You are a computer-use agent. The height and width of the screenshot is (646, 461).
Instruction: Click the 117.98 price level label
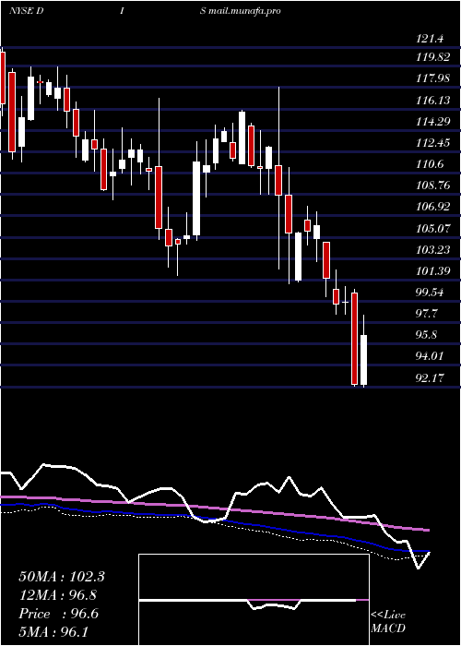pos(433,78)
